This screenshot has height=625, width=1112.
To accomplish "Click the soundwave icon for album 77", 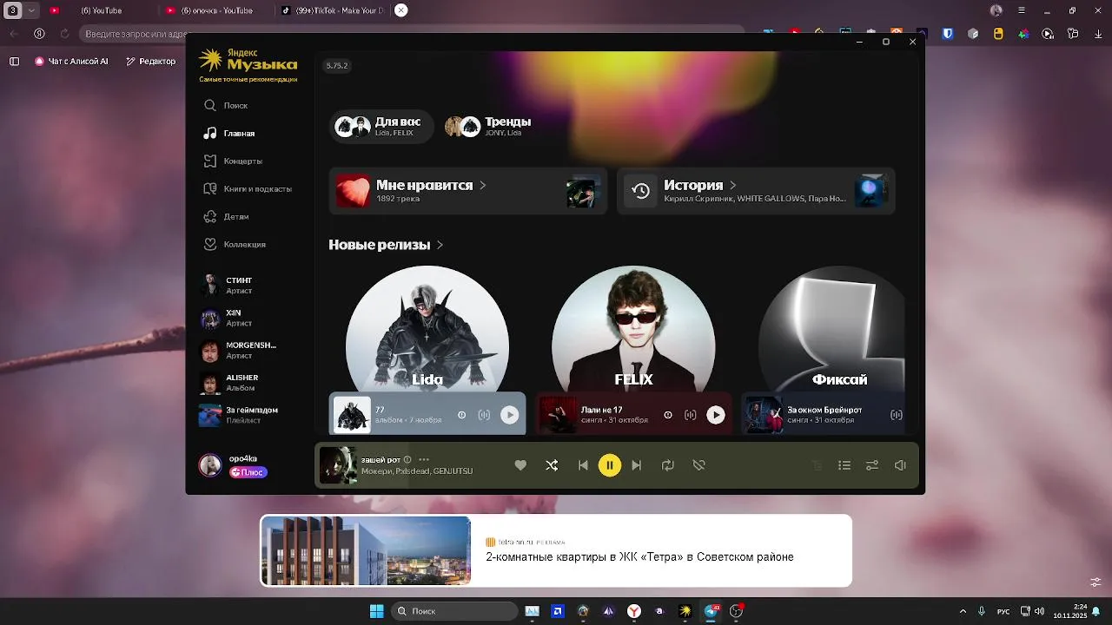I will tap(484, 415).
